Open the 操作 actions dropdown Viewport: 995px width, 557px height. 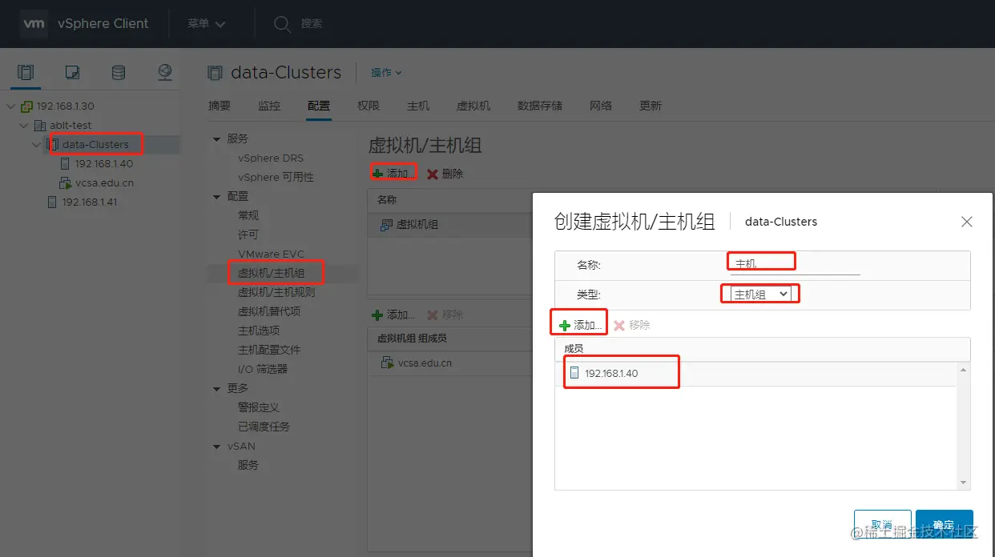coord(386,73)
